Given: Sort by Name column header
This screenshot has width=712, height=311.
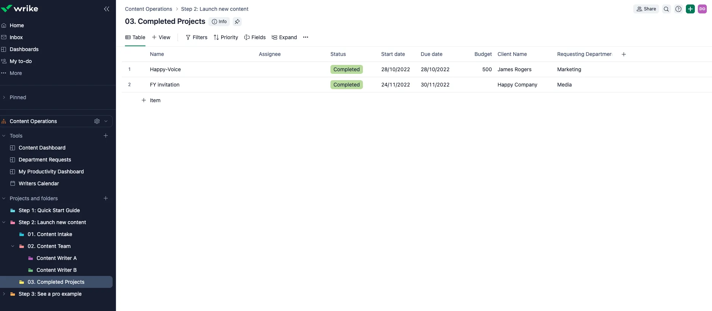Looking at the screenshot, I should pyautogui.click(x=157, y=54).
